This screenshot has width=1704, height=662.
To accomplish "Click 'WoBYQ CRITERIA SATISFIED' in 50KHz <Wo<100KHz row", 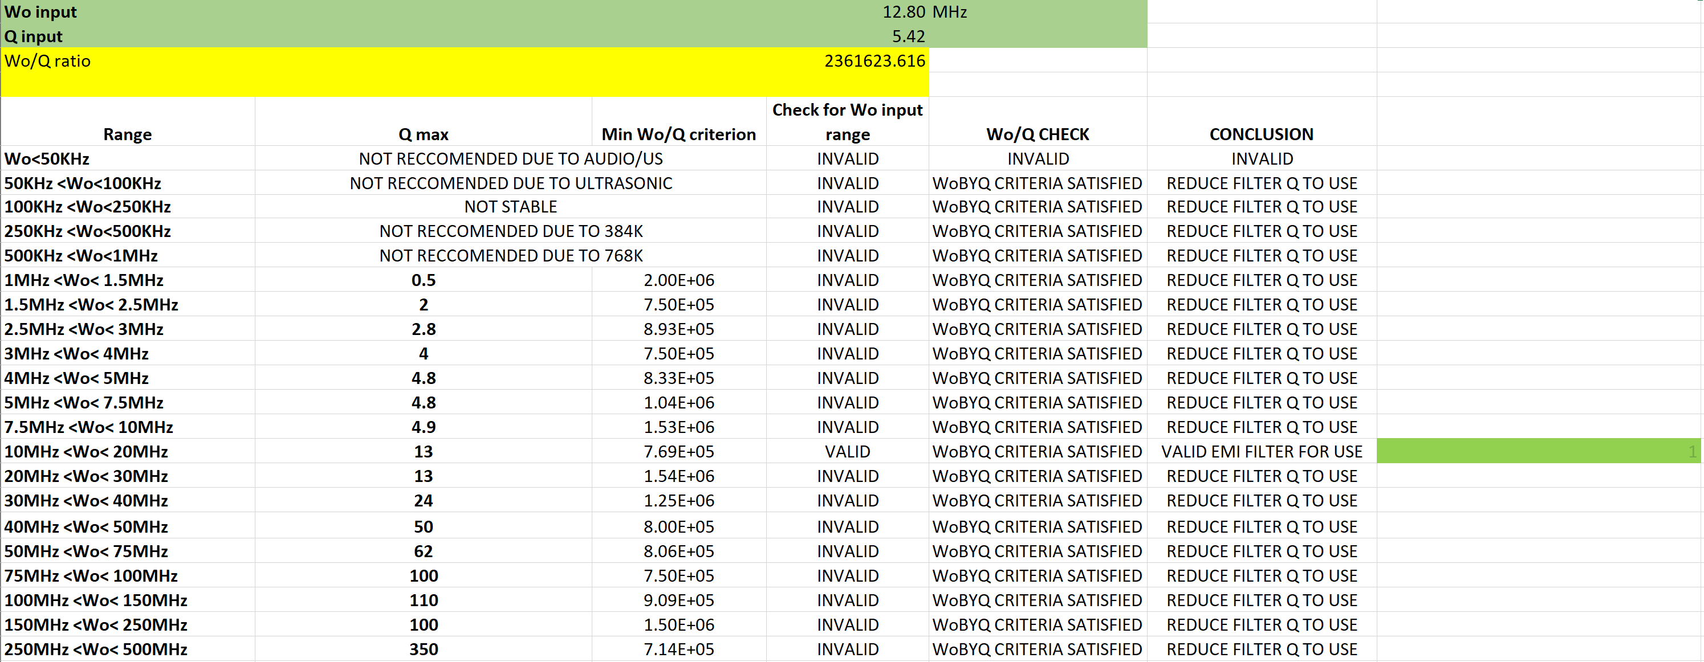I will tap(1038, 183).
